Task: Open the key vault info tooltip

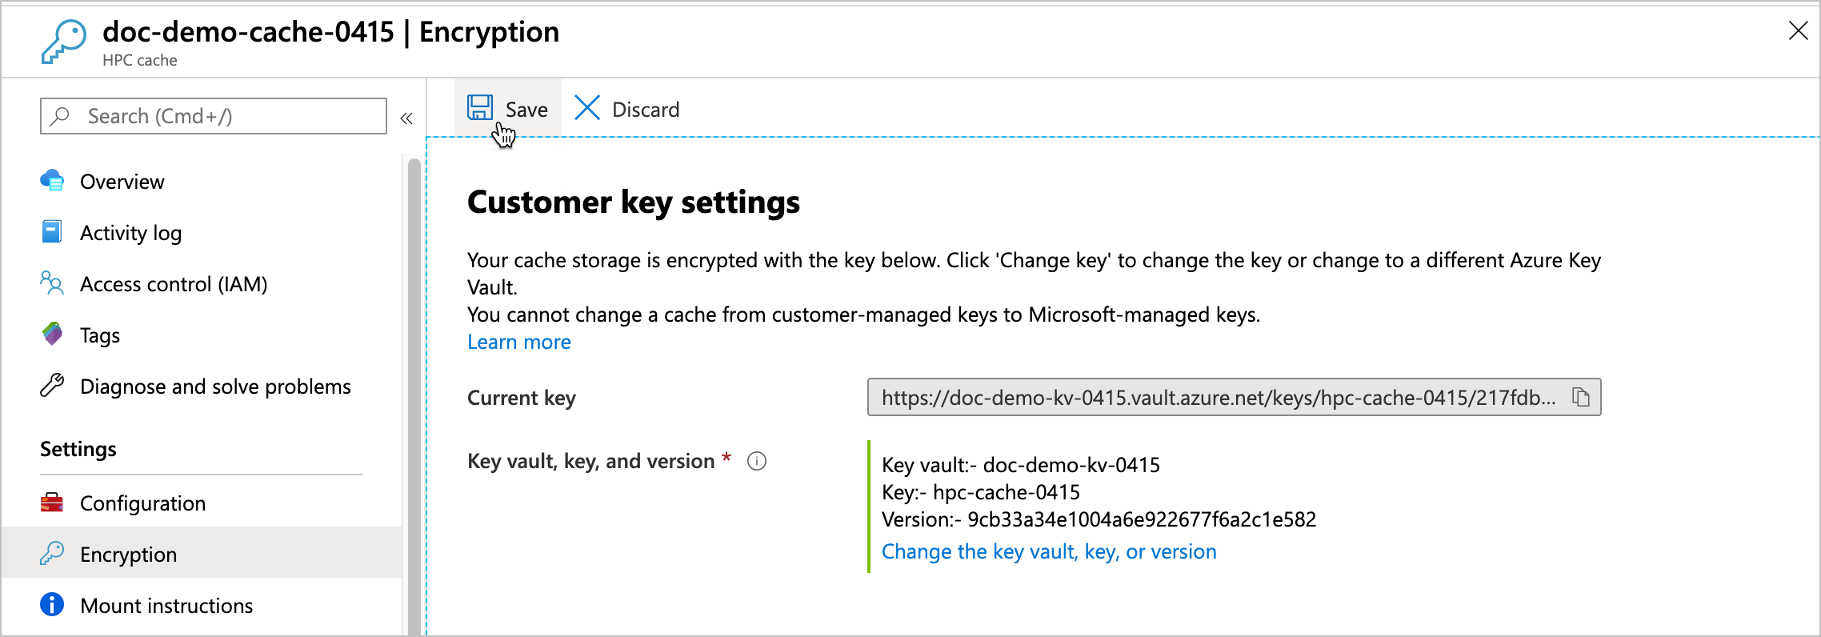Action: tap(757, 461)
